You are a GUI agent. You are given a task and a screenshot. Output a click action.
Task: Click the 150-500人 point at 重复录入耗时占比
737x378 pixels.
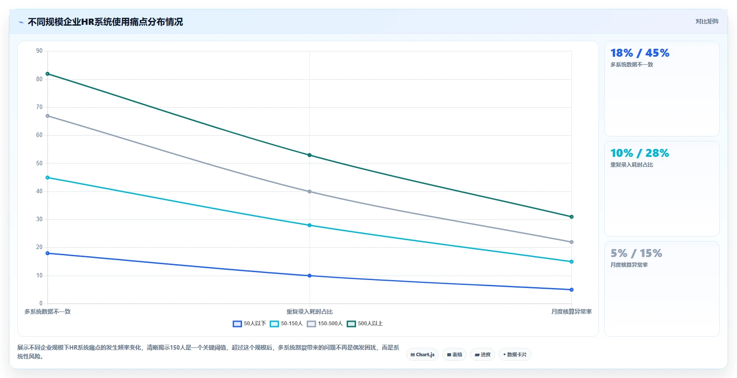[309, 191]
